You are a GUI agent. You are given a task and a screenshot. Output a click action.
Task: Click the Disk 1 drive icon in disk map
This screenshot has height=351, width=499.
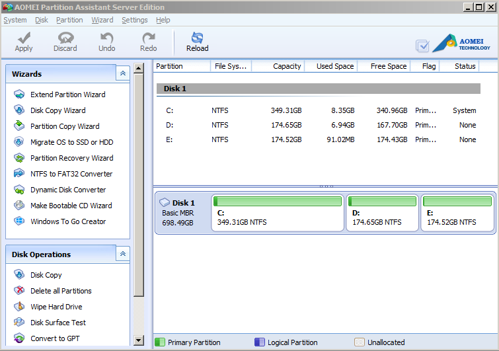165,202
